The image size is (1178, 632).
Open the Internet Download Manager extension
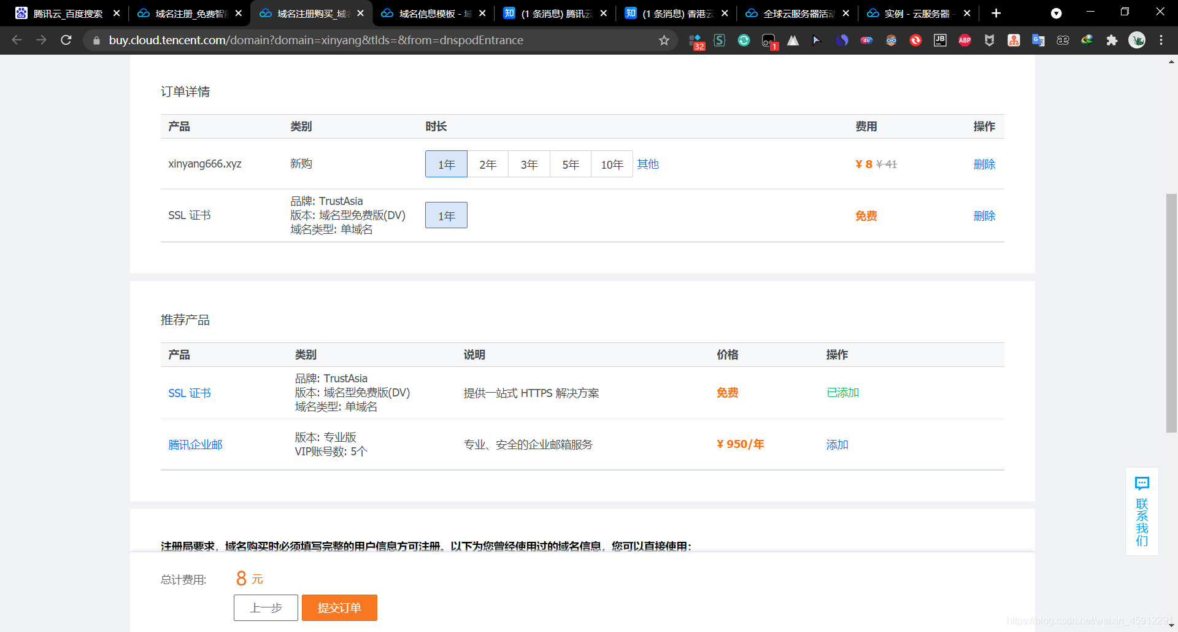tap(1087, 40)
